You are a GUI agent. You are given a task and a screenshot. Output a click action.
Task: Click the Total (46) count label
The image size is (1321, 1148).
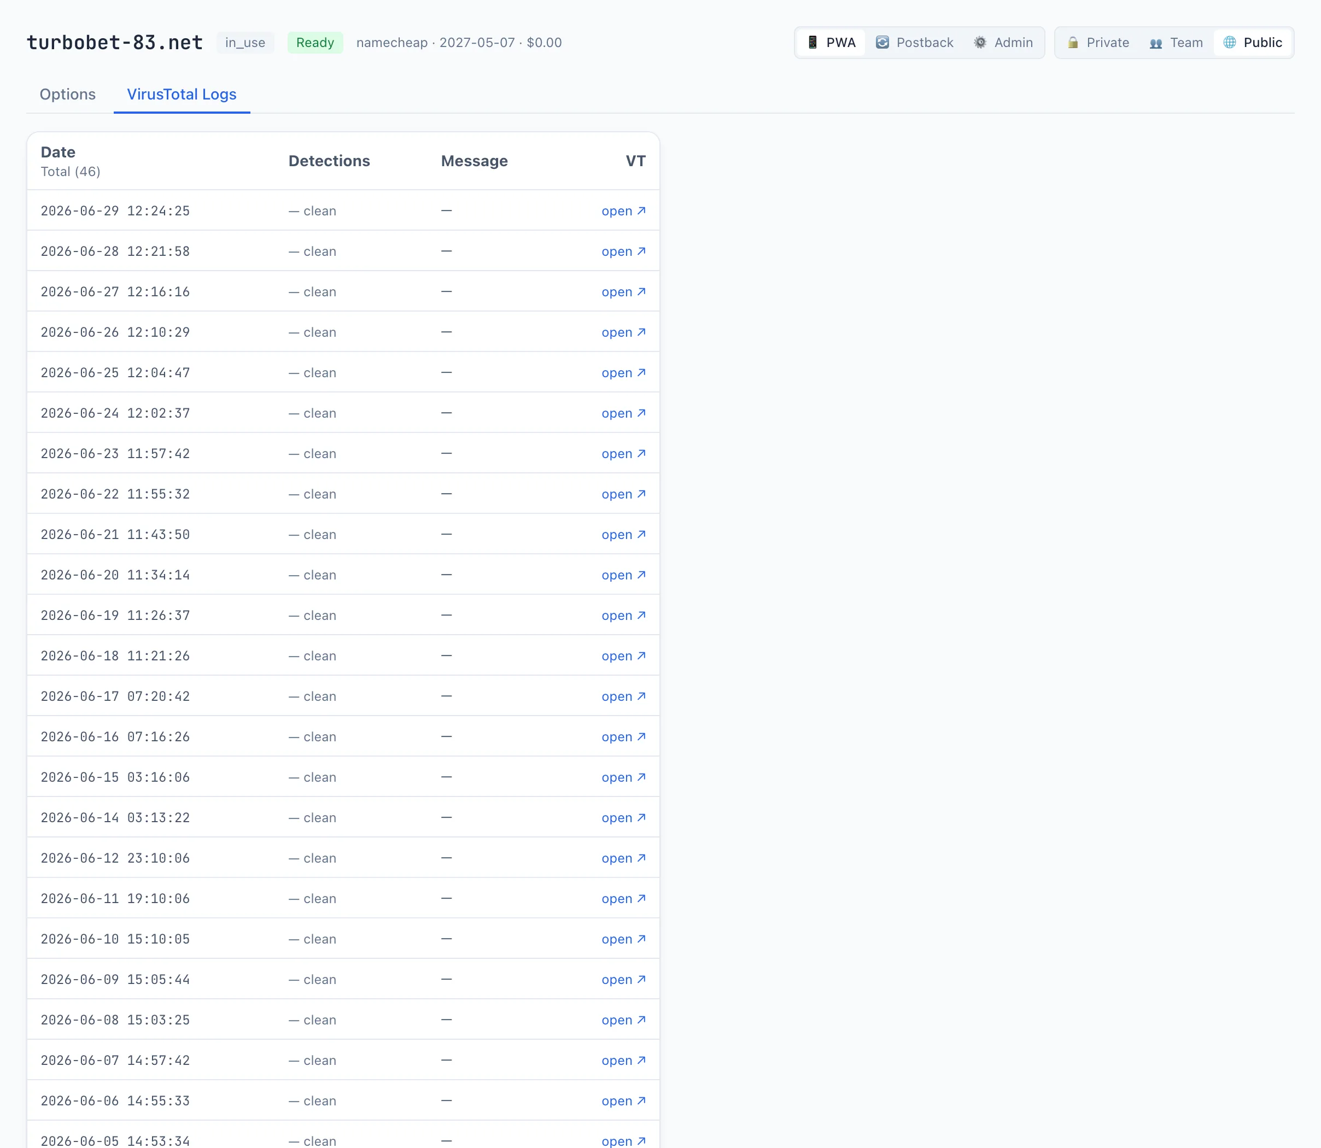pos(71,172)
